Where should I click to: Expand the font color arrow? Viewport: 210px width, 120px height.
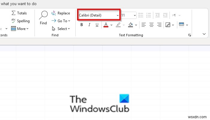click(x=111, y=25)
